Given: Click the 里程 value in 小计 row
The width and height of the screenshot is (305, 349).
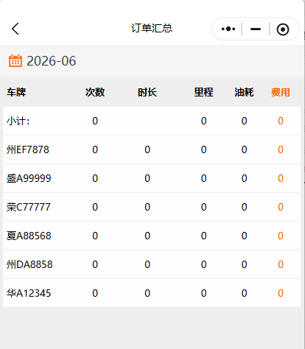Looking at the screenshot, I should (203, 121).
